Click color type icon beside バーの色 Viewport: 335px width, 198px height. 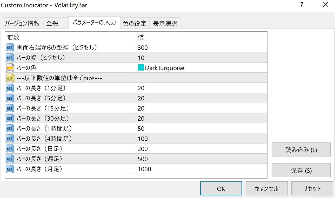tap(10, 68)
